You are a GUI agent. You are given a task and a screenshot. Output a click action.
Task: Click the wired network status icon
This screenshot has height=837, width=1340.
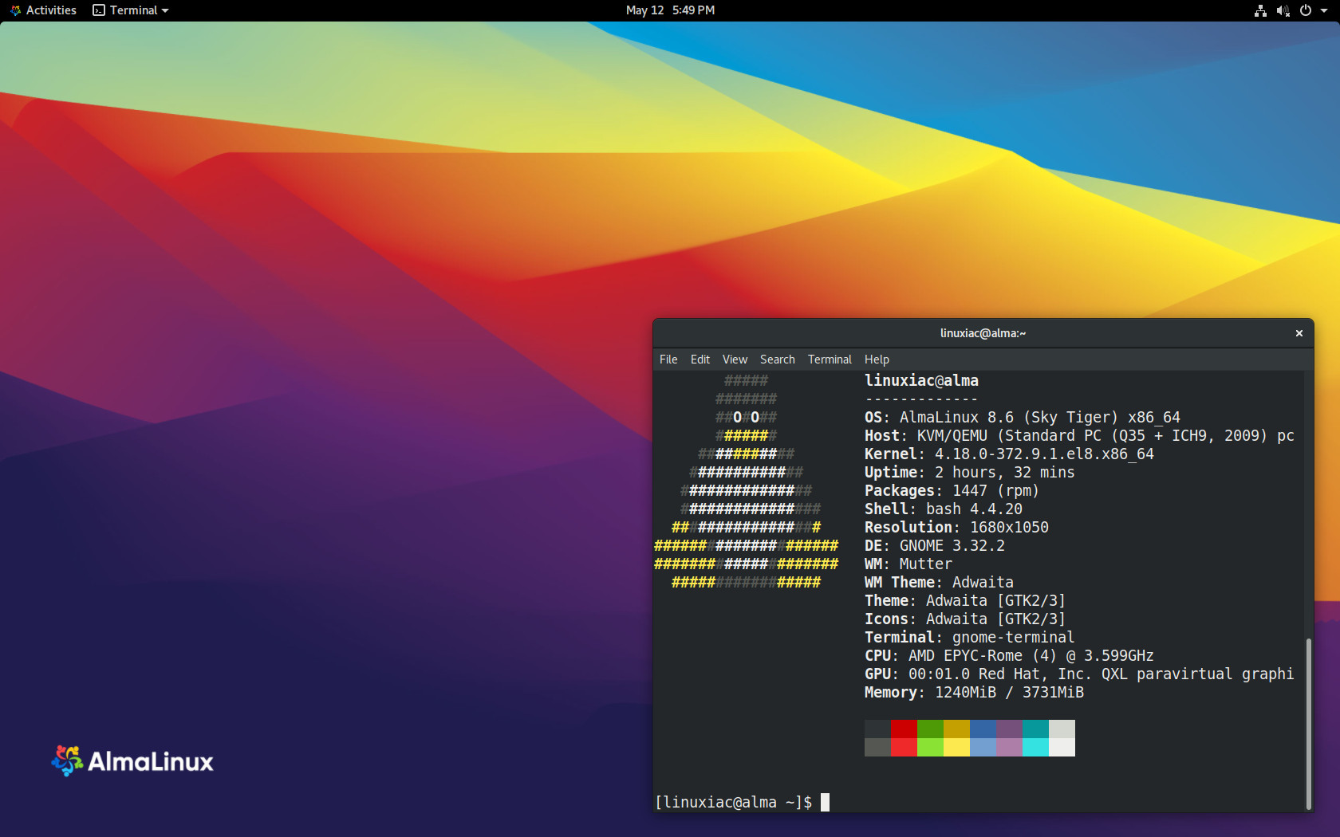(x=1260, y=10)
